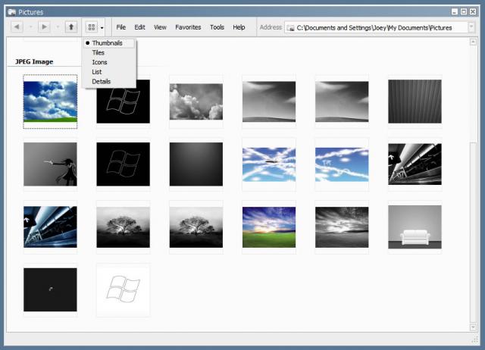This screenshot has height=350, width=485.
Task: Open the Tools menu
Action: [217, 27]
